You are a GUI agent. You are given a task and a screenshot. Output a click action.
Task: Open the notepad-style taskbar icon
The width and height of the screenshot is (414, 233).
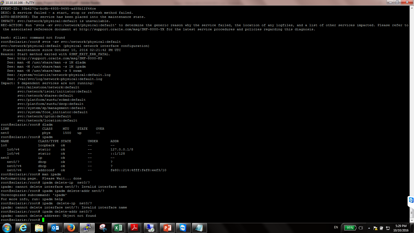(199, 228)
